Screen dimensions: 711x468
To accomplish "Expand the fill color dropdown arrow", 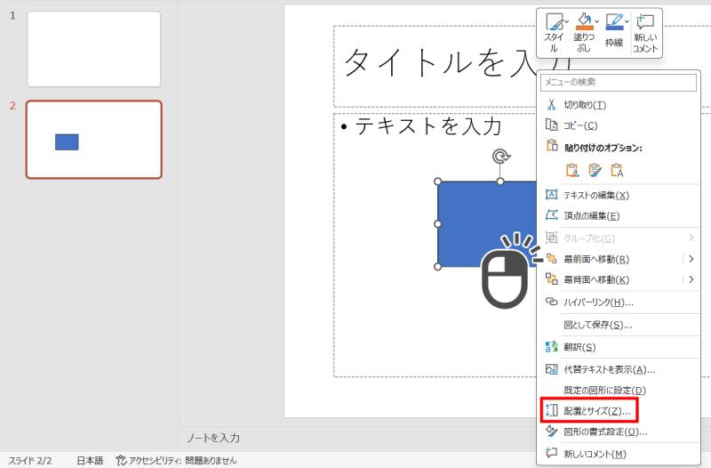I will point(596,21).
